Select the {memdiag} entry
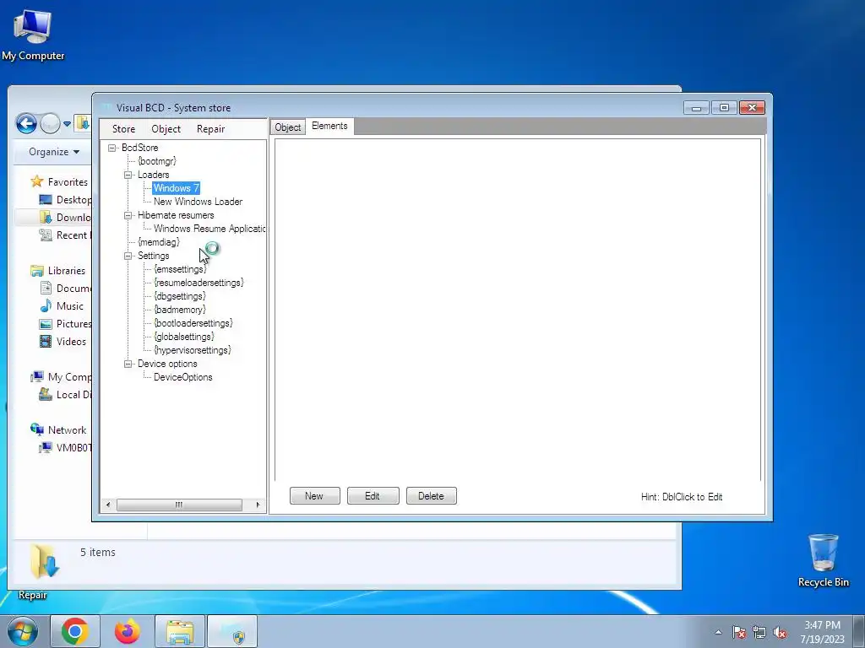Image resolution: width=865 pixels, height=648 pixels. click(x=159, y=242)
